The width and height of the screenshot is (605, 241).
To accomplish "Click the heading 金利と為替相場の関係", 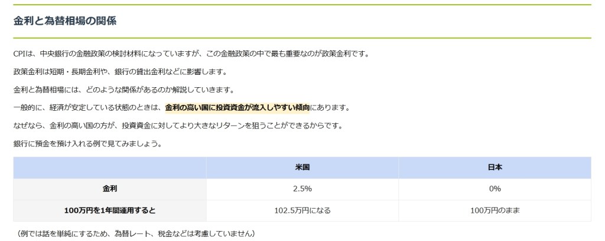I will point(65,21).
